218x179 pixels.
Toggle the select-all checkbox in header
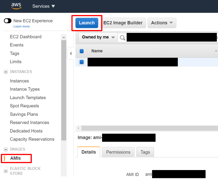(x=82, y=51)
